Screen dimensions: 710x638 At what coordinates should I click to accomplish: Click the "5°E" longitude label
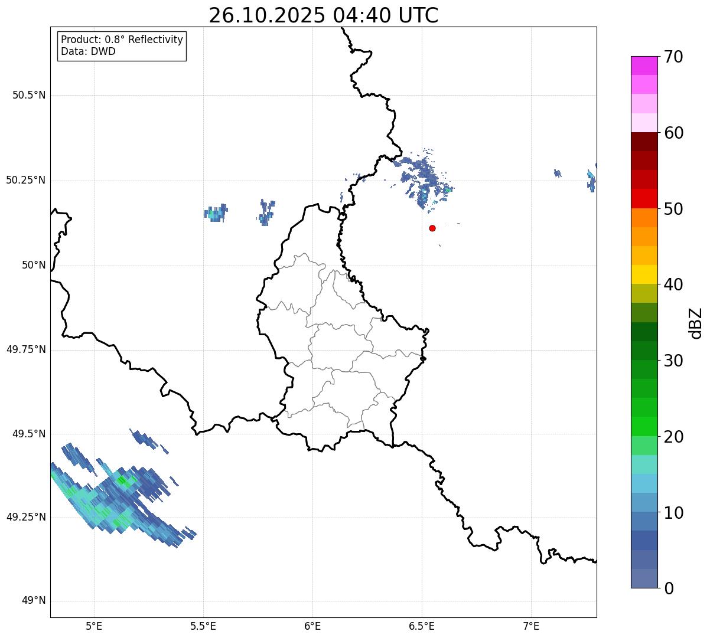(94, 626)
